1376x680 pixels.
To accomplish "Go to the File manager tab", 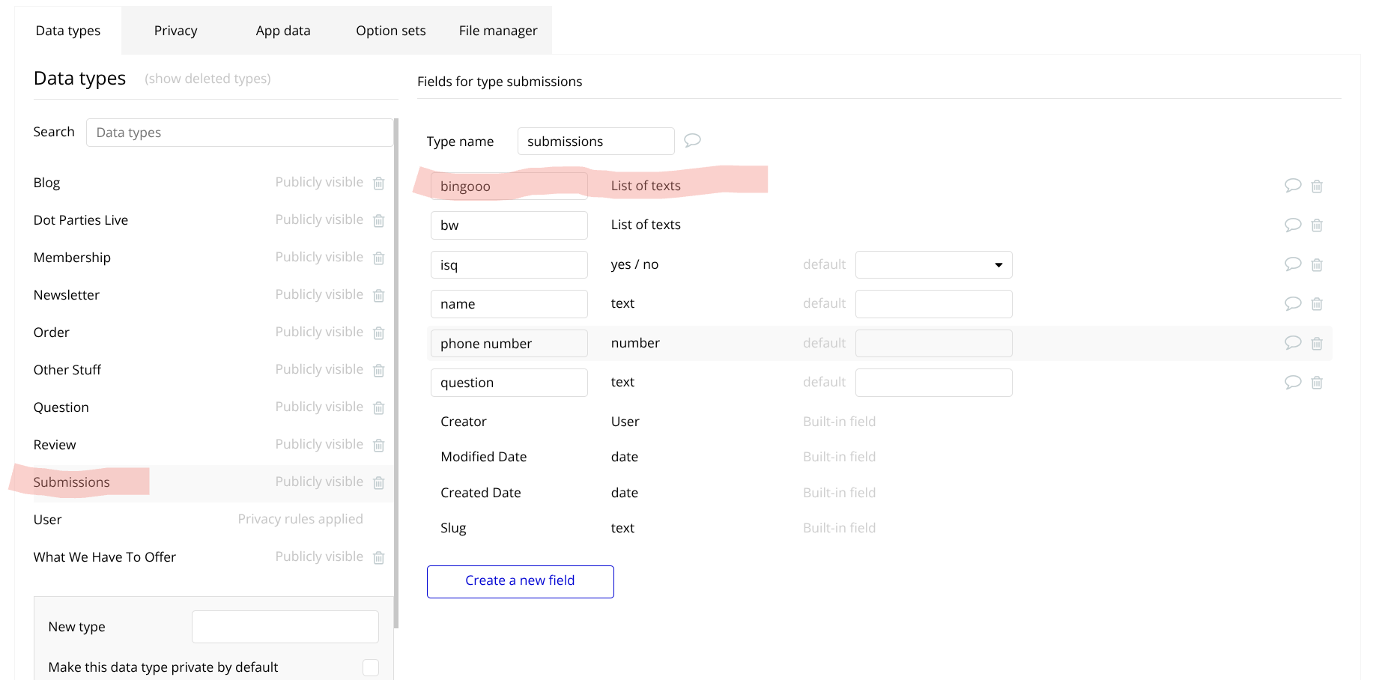I will pyautogui.click(x=498, y=31).
